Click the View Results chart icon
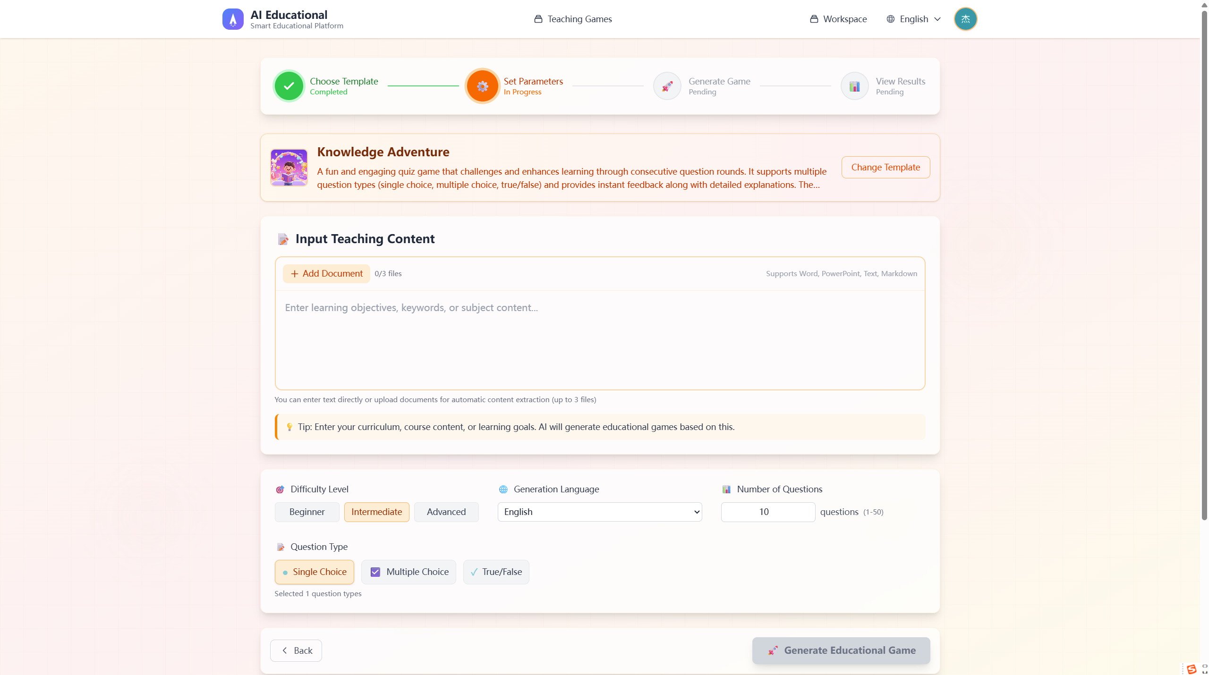The height and width of the screenshot is (675, 1209). [x=855, y=86]
